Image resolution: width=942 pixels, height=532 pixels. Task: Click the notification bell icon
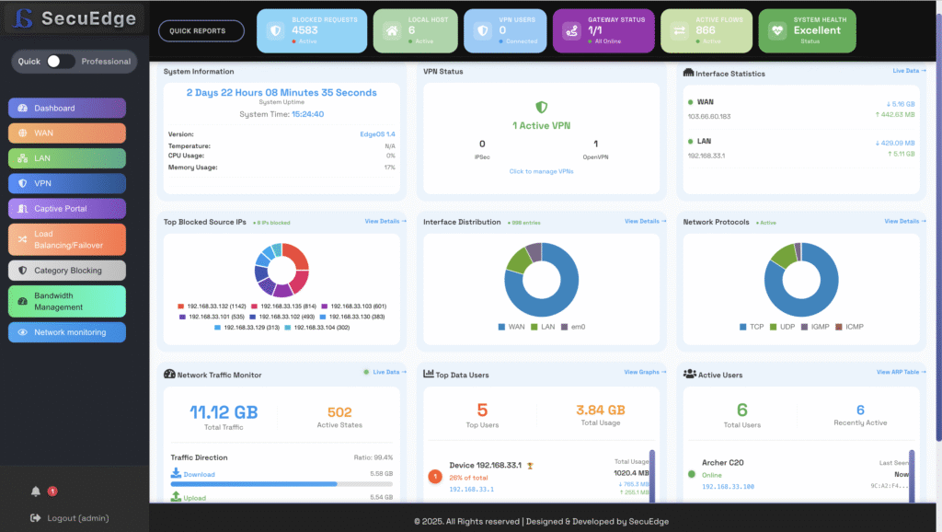tap(37, 492)
